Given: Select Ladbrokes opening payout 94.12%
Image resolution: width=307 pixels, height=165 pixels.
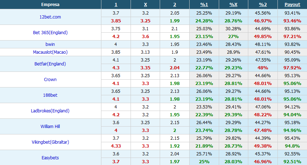Looking at the screenshot, I should (x=292, y=107).
